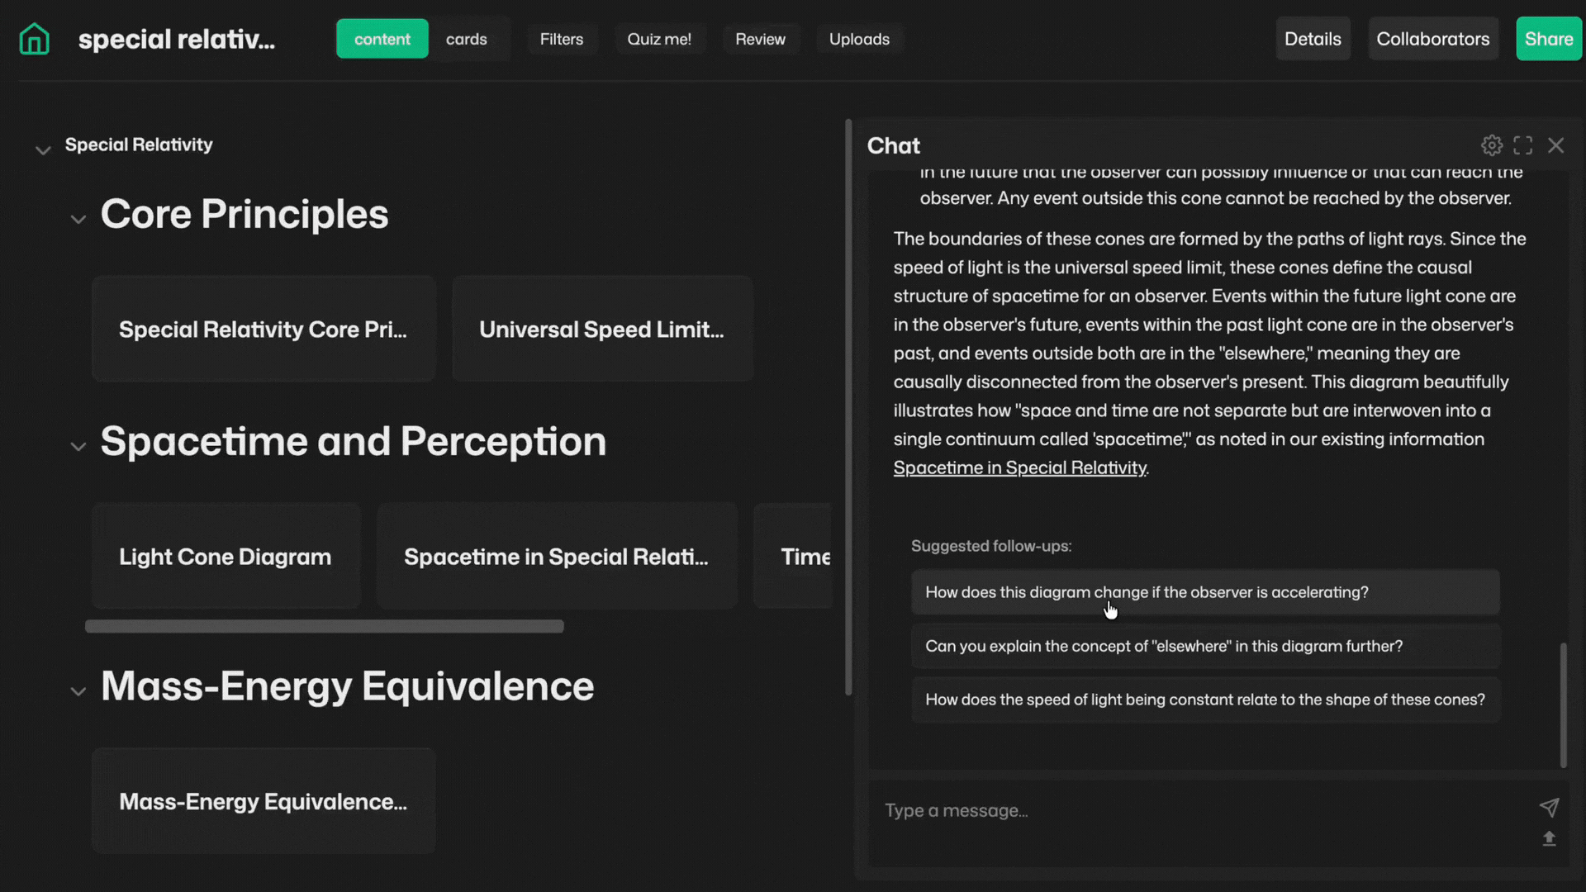Collapse the Special Relativity outline

42,149
